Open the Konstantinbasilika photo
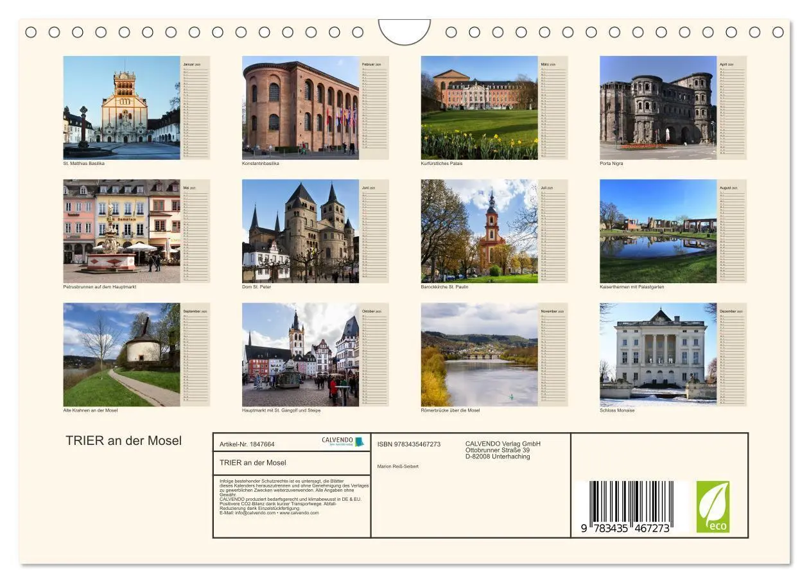Screen dimensions: 809x583 (x=300, y=107)
